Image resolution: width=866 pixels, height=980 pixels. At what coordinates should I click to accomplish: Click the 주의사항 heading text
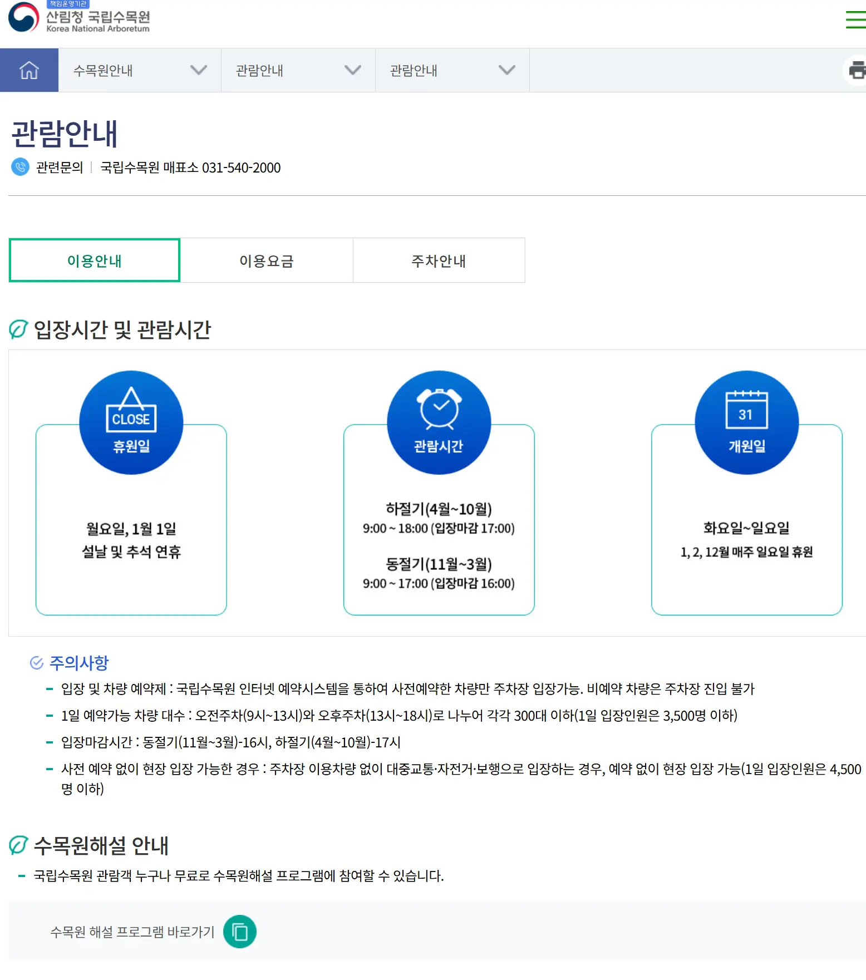[79, 663]
